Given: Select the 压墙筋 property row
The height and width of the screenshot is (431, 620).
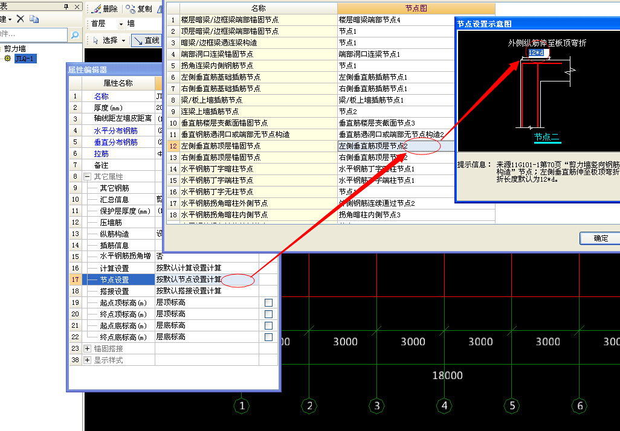Looking at the screenshot, I should pos(118,222).
